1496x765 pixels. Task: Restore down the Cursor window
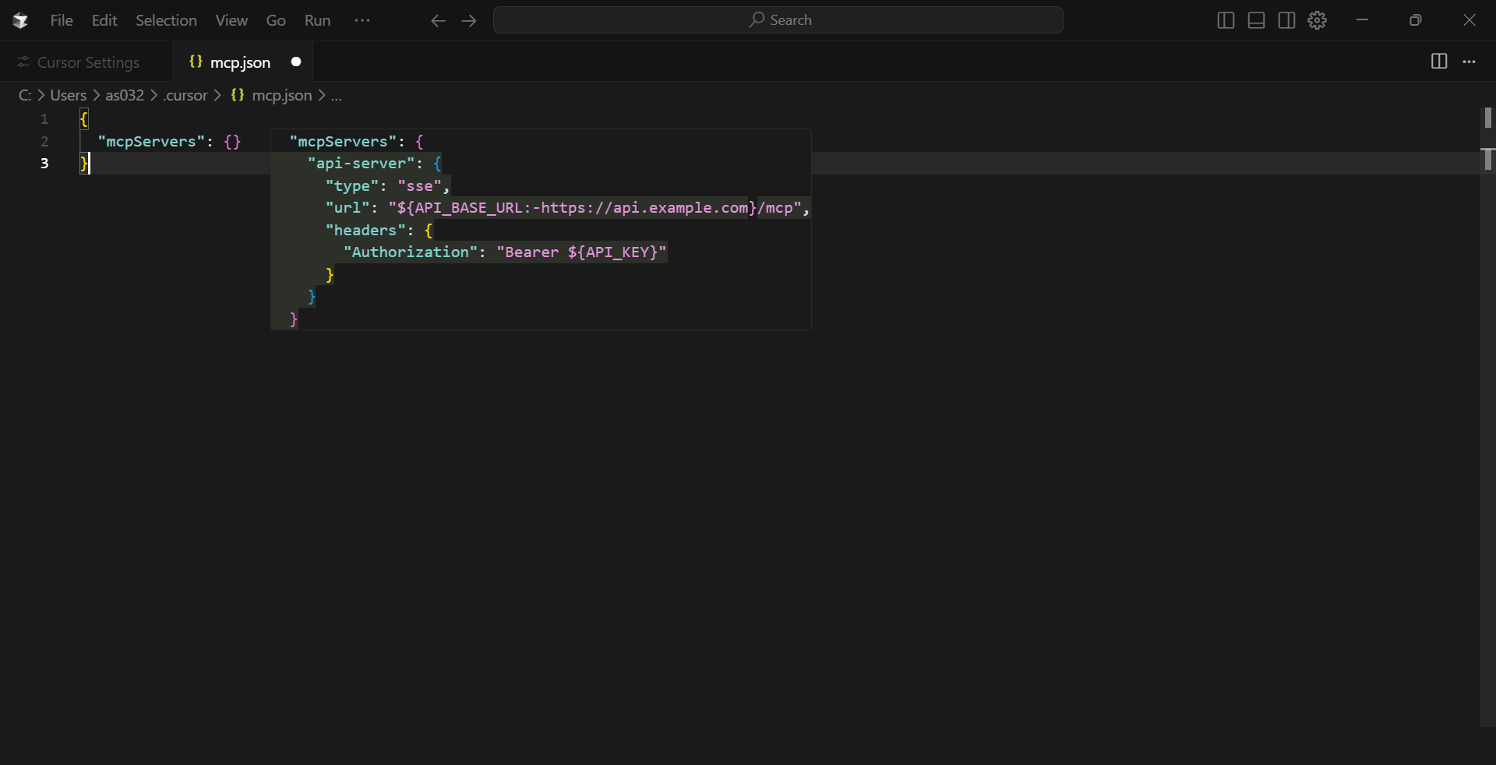coord(1416,20)
